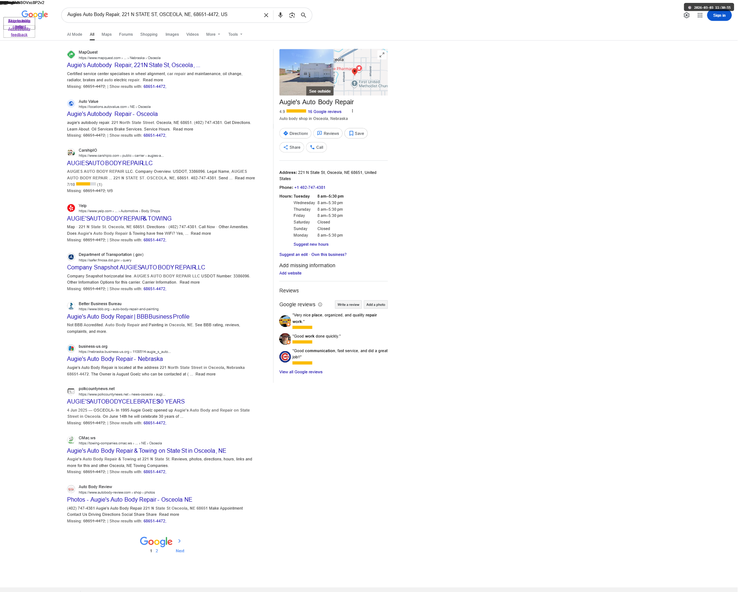Switch to Shopping tab
This screenshot has height=592, width=742.
(149, 34)
